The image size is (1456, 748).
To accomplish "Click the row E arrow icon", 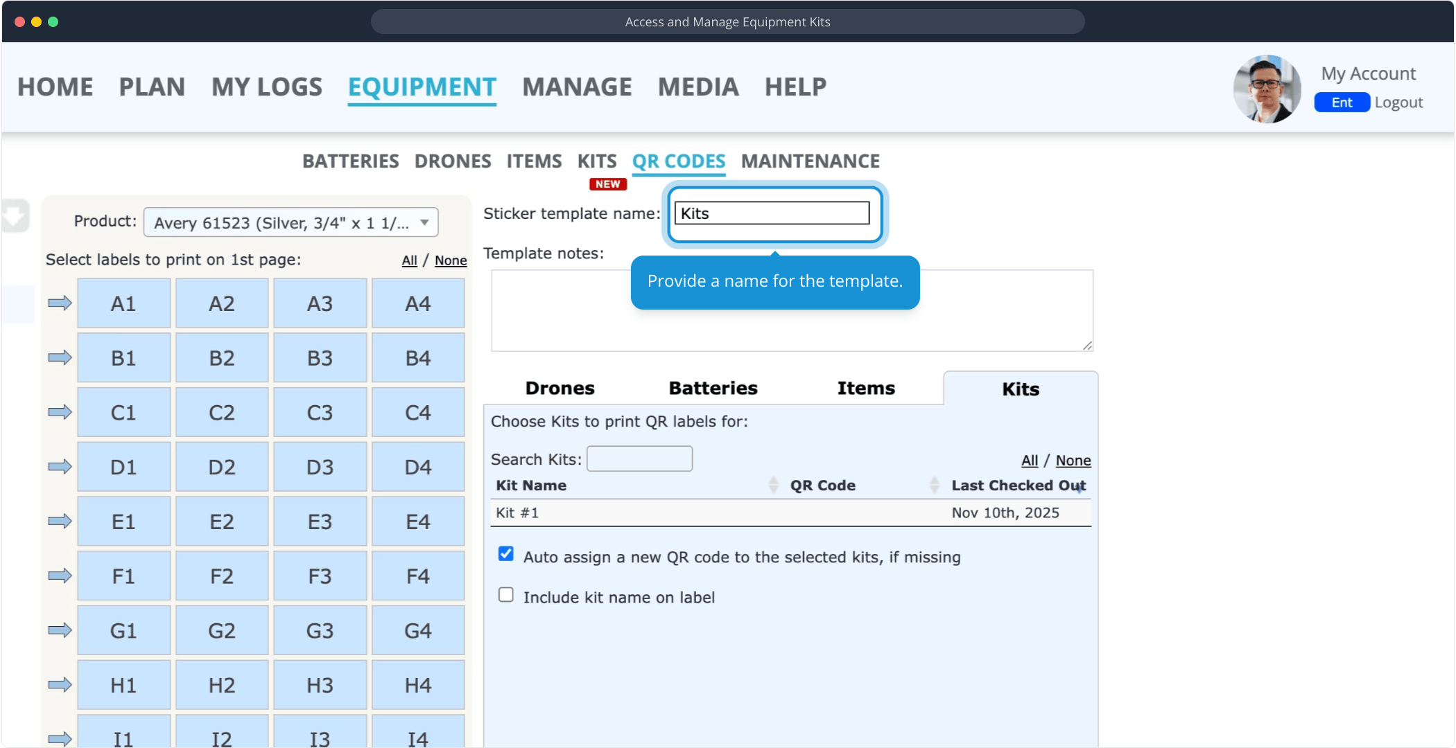I will [x=60, y=521].
